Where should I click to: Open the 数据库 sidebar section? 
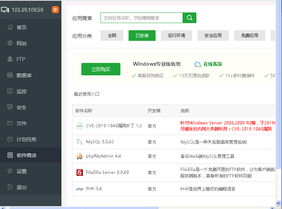pos(24,75)
